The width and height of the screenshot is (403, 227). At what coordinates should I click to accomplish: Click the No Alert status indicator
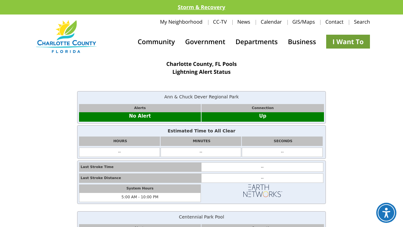click(140, 116)
